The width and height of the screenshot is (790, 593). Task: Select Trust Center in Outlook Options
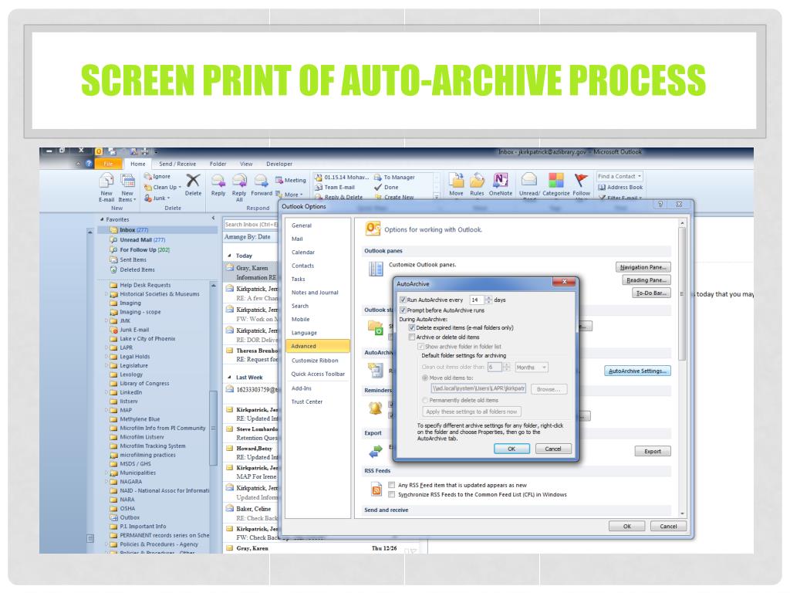(307, 402)
